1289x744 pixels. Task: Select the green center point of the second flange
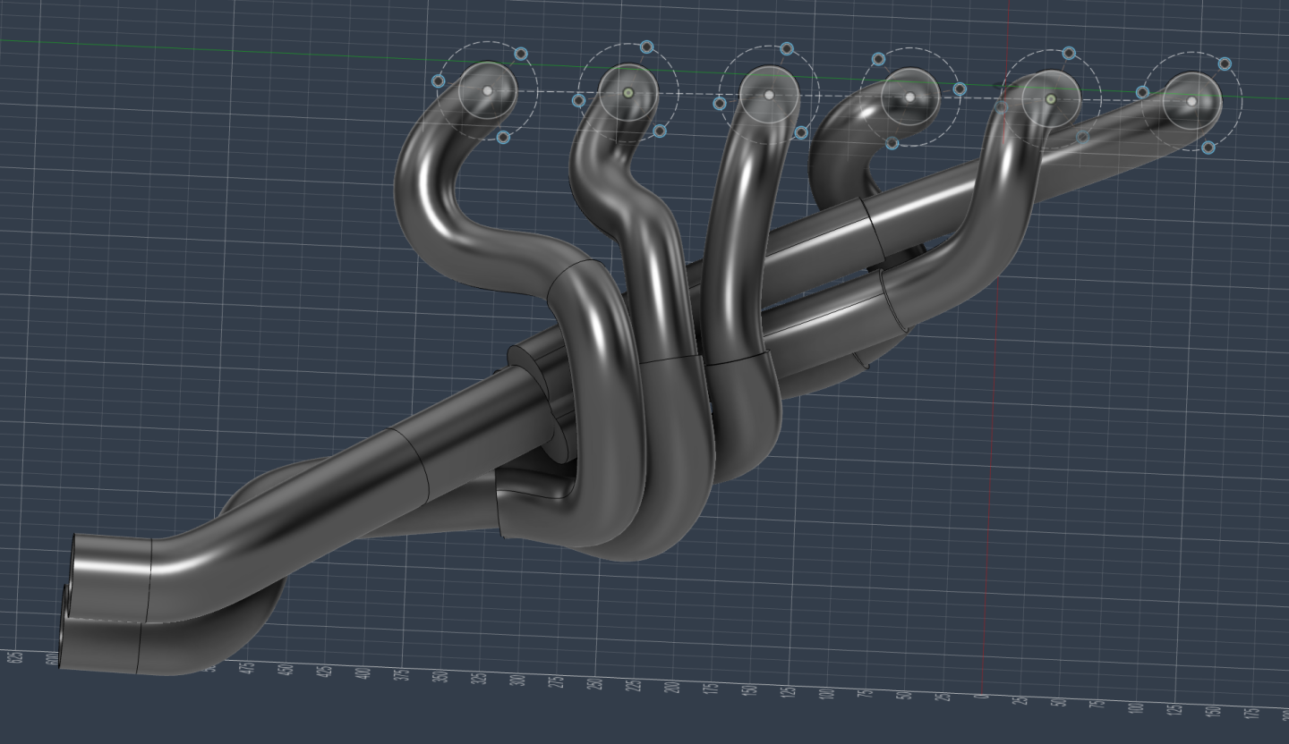click(628, 92)
